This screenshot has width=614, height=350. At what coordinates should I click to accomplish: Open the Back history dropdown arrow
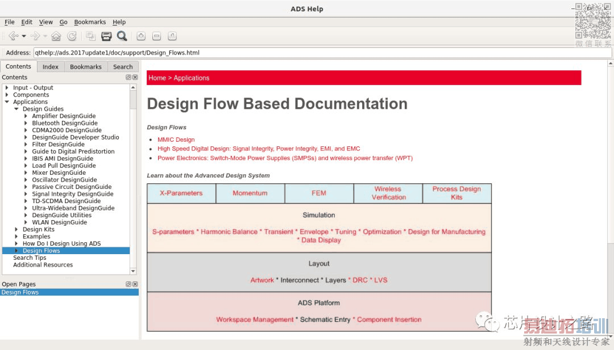[24, 36]
